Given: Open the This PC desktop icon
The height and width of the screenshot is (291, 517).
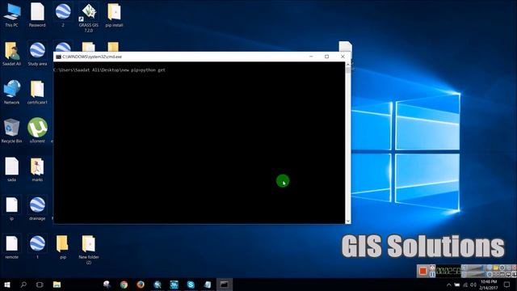Looking at the screenshot, I should coord(12,15).
